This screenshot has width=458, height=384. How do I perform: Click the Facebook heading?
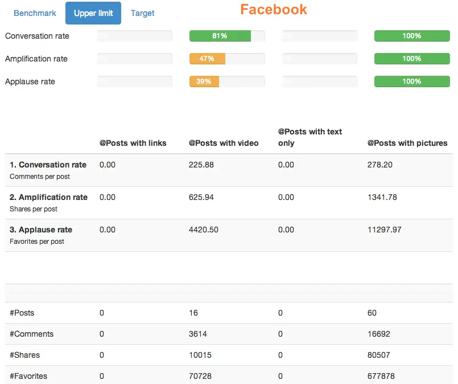coord(273,10)
